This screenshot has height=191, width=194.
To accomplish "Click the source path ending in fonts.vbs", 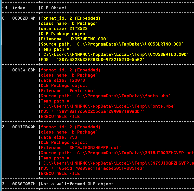I will pos(106,96).
